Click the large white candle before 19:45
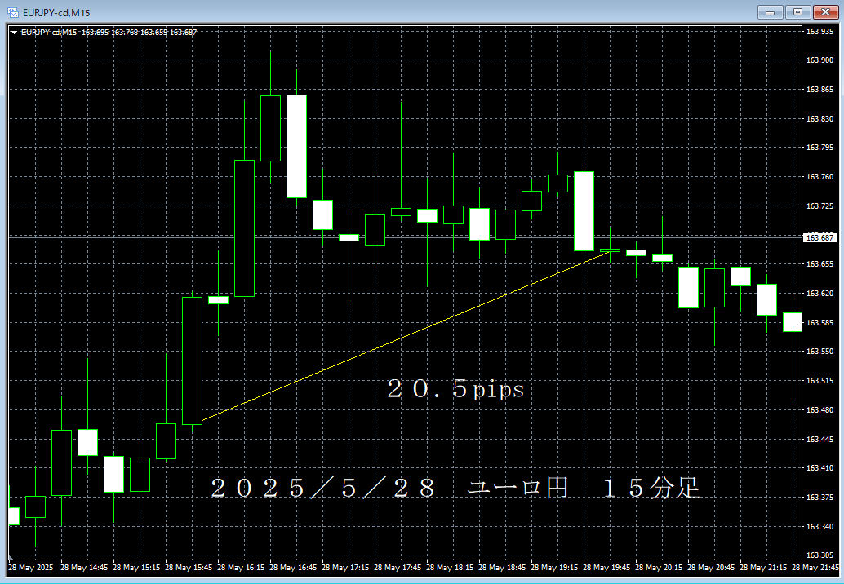The width and height of the screenshot is (844, 584). [584, 211]
